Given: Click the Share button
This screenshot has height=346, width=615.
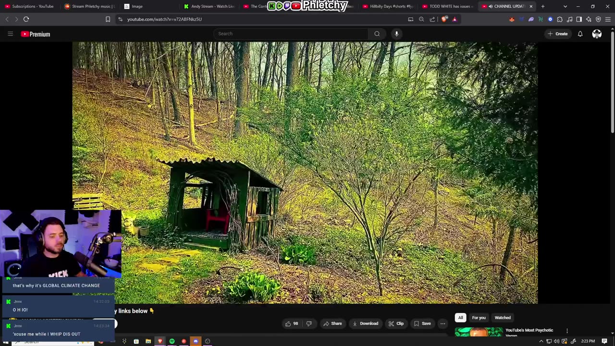Looking at the screenshot, I should tap(332, 323).
